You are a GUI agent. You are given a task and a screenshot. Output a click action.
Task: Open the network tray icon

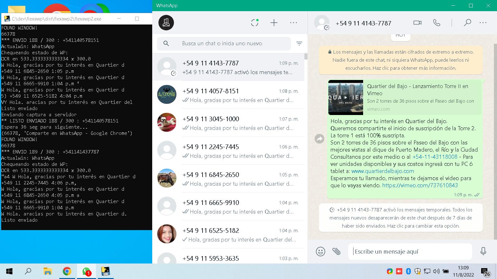(427, 272)
